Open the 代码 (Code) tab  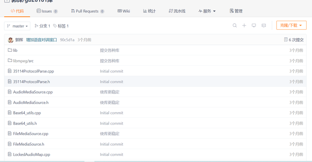pos(17,11)
